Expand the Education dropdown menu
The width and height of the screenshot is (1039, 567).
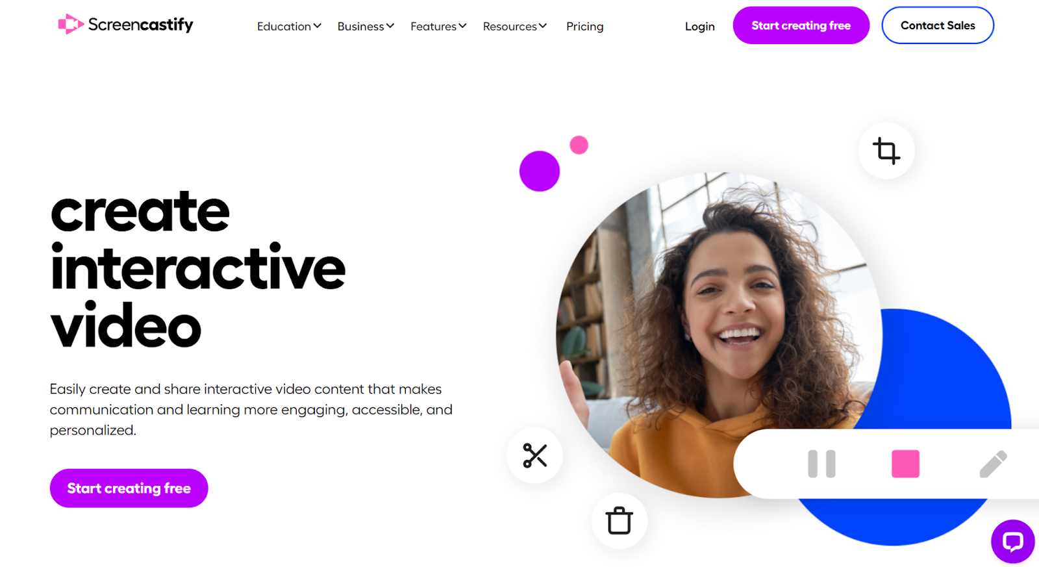pos(289,27)
